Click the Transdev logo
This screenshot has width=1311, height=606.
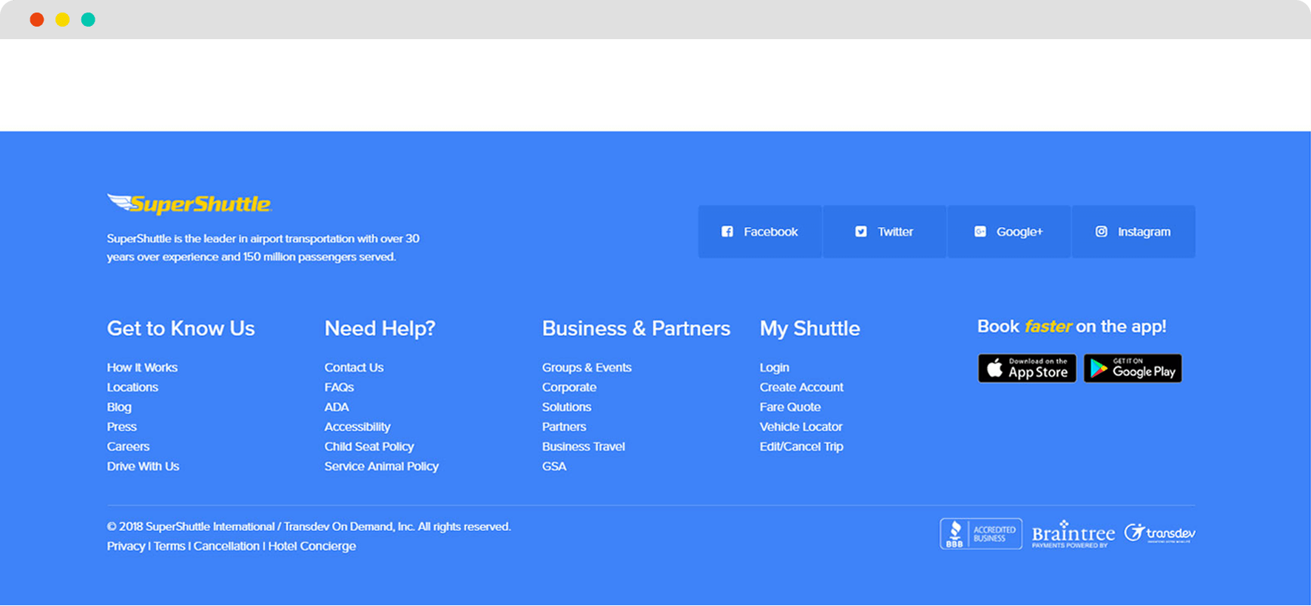(x=1160, y=534)
